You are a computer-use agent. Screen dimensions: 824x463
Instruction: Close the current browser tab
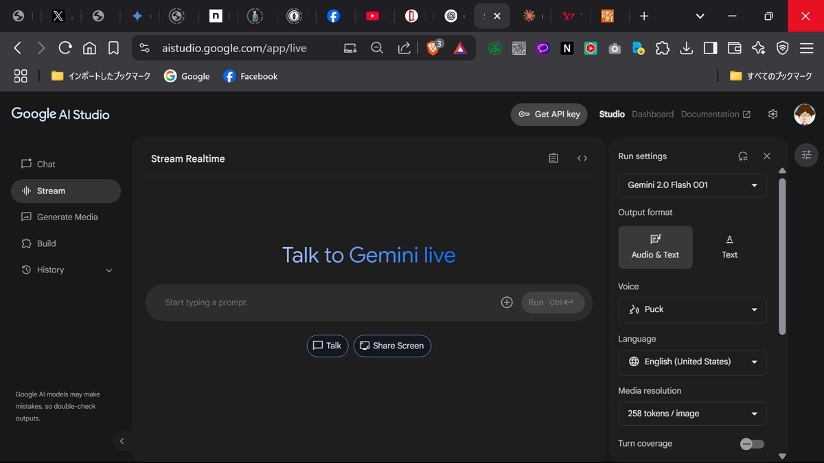[x=497, y=16]
